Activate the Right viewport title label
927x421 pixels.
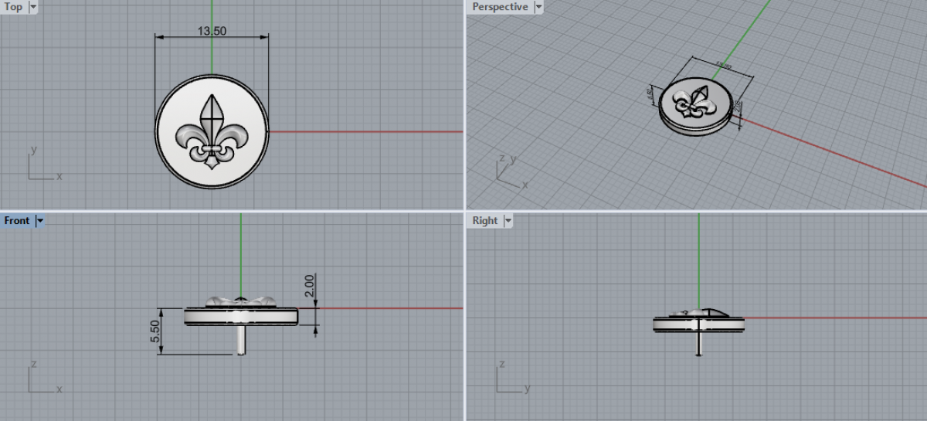pyautogui.click(x=485, y=221)
